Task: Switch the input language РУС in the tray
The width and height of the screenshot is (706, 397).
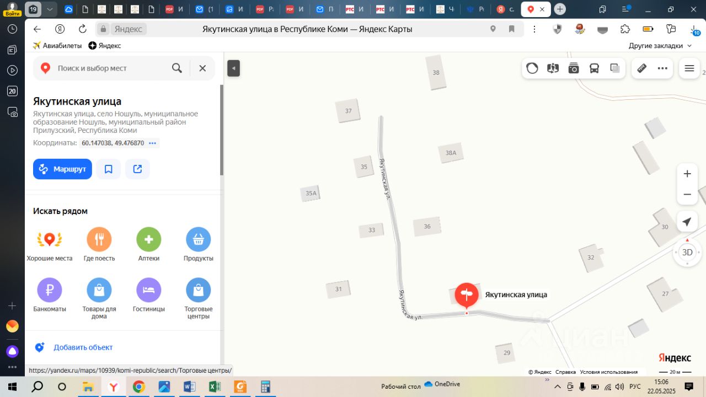Action: (x=635, y=387)
